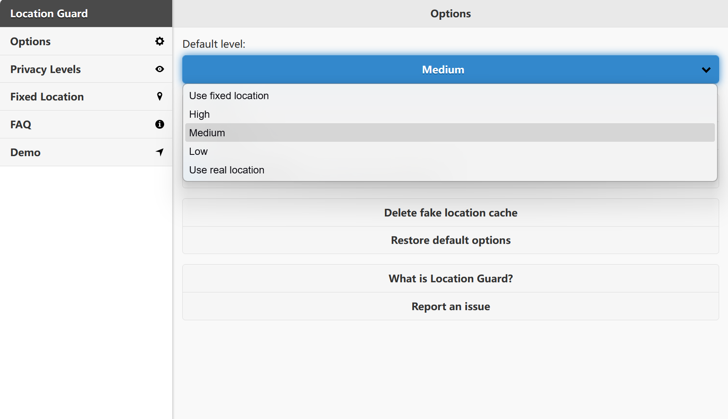The height and width of the screenshot is (419, 728).
Task: Click the info icon next to FAQ
Action: click(160, 124)
